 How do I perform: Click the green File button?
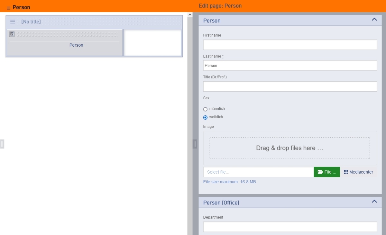tap(327, 172)
